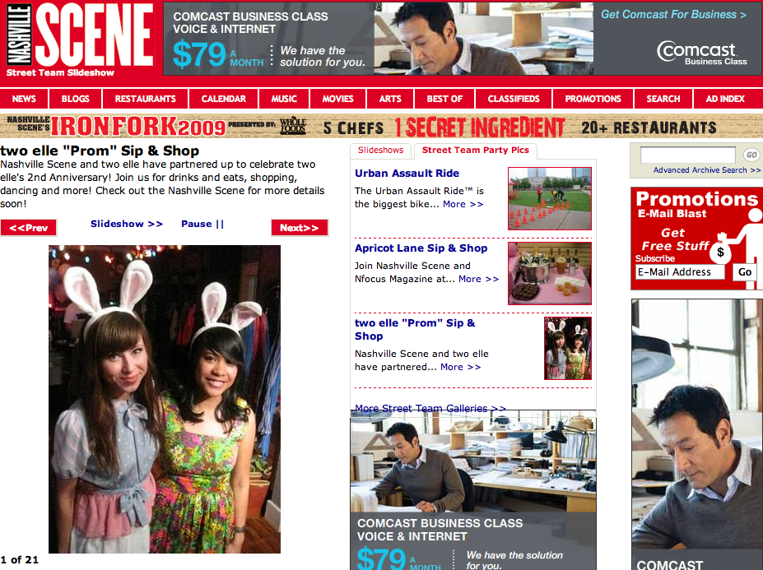Open Apricot Lane champagne thumbnail
Screen dimensions: 763x570
click(x=550, y=273)
